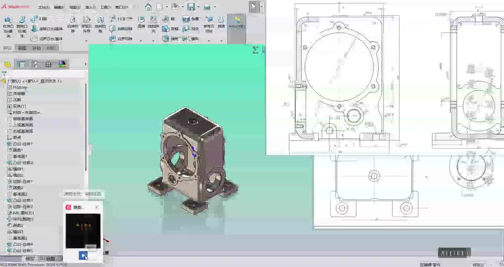
Task: Open the Print dropdown arrow
Action: (x=215, y=7)
